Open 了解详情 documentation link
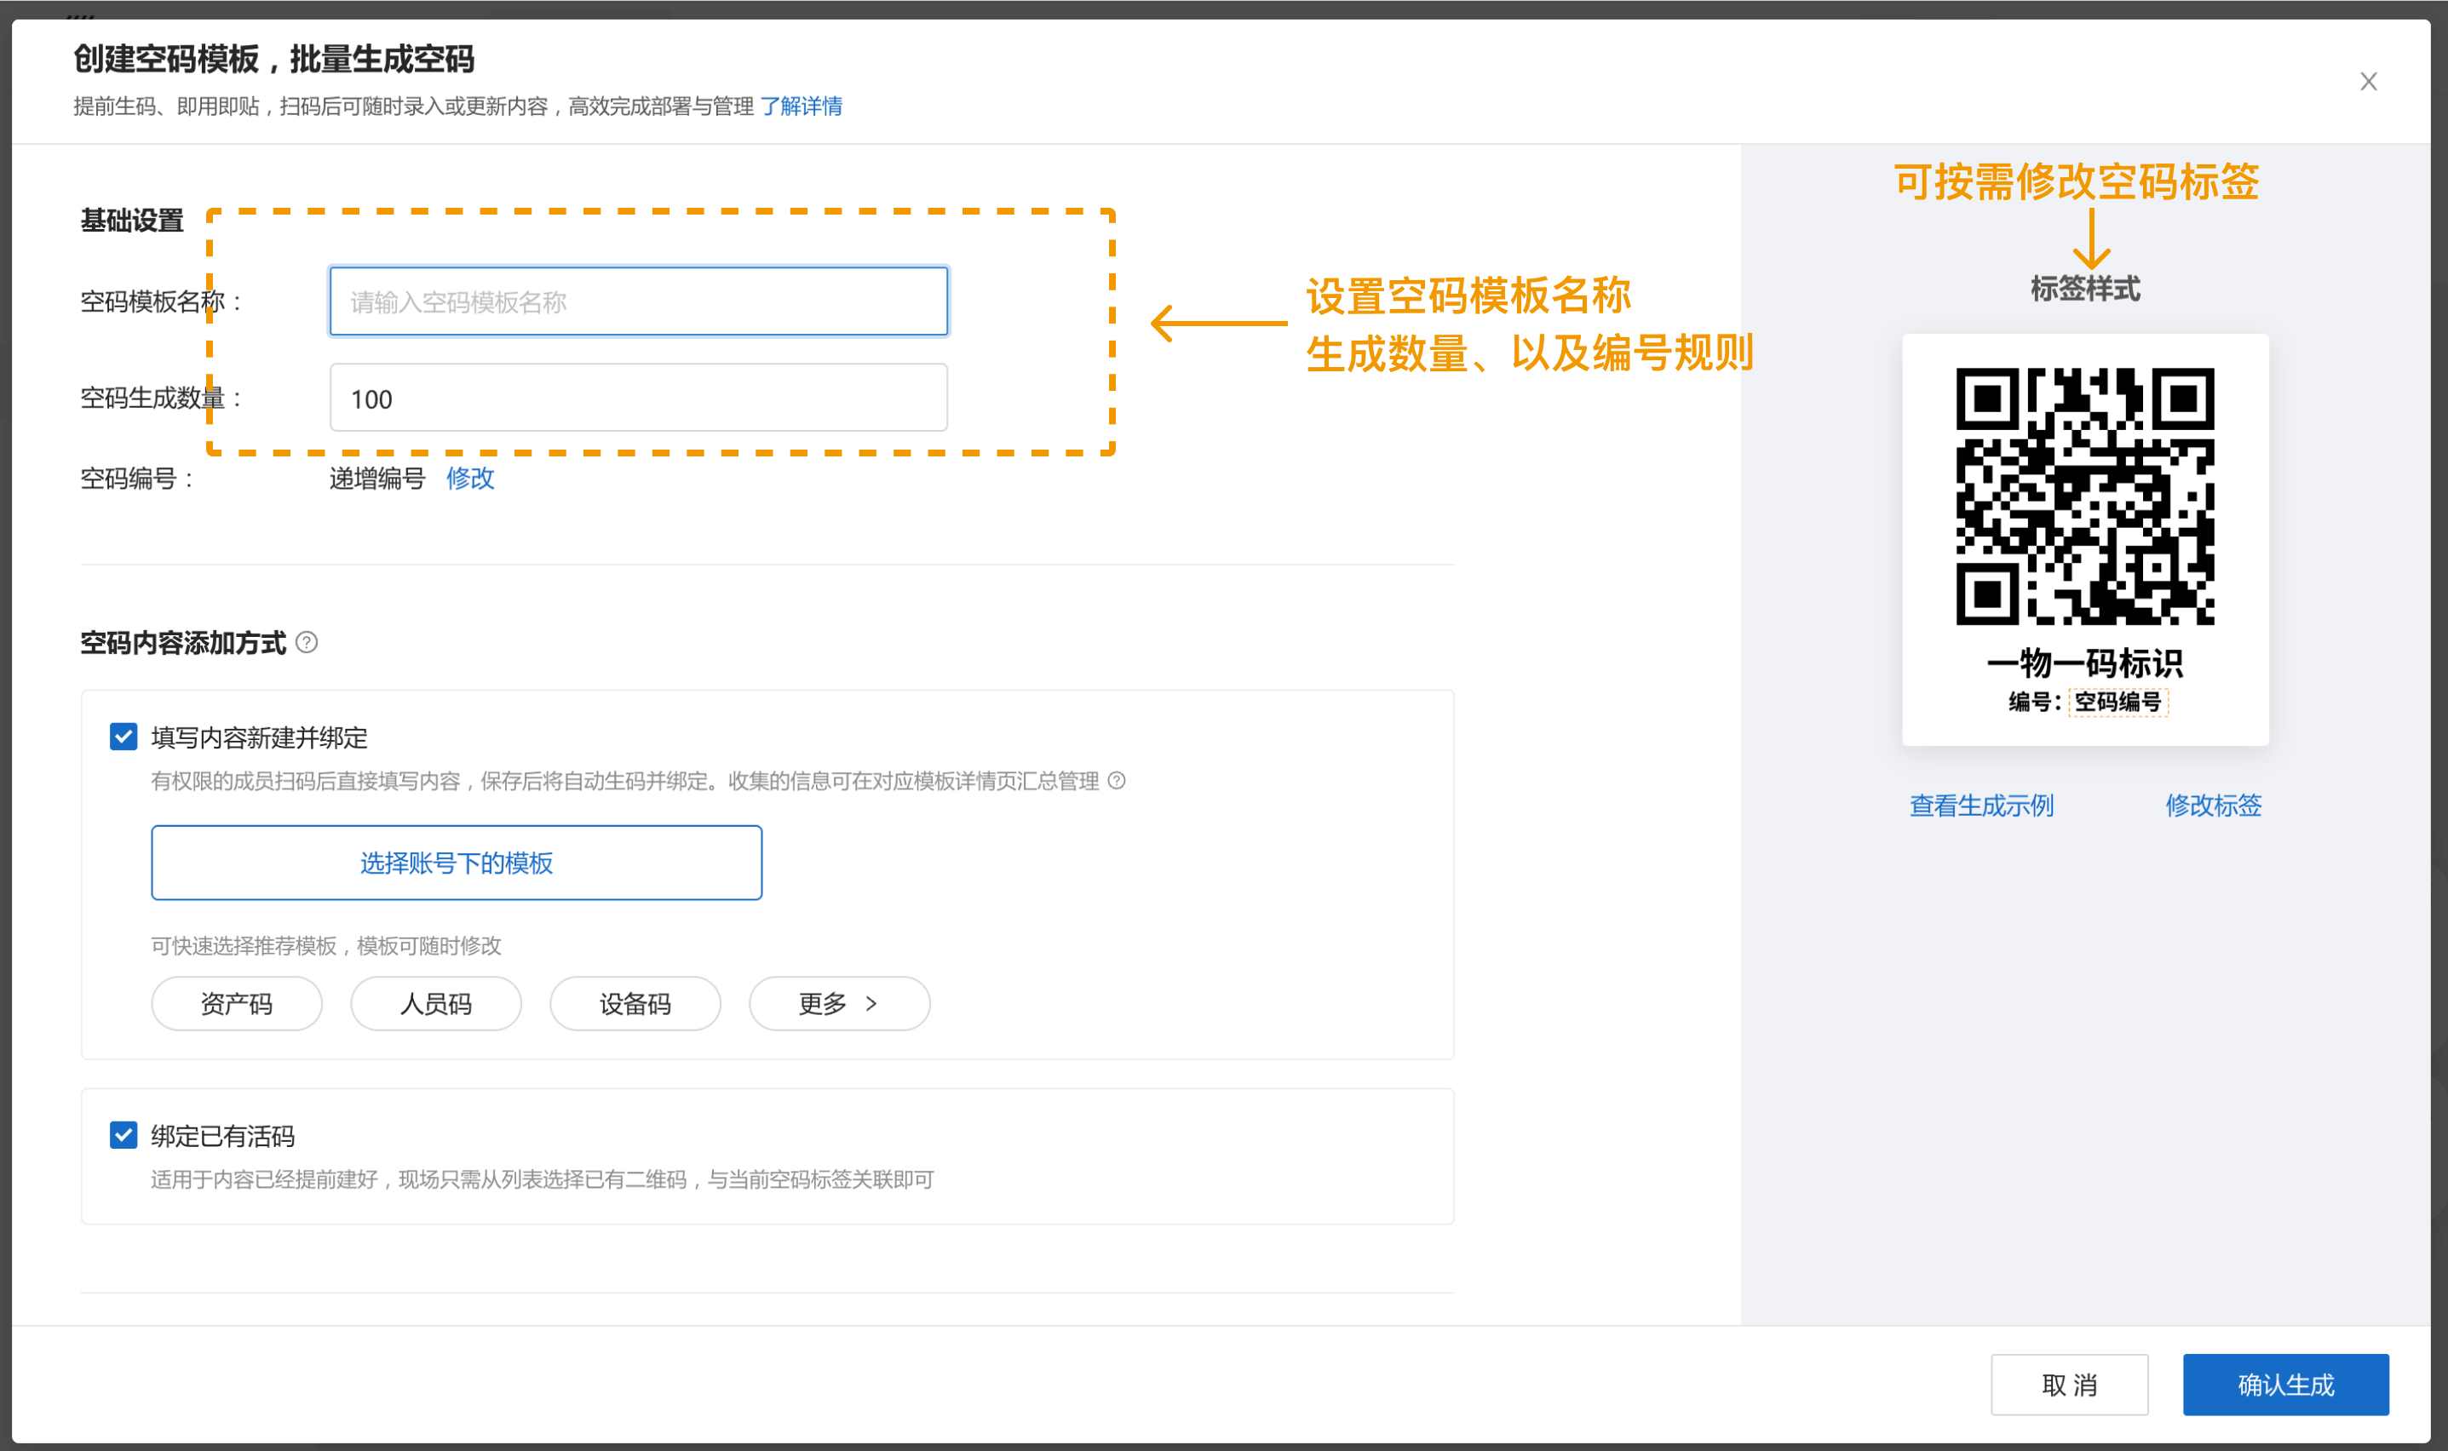This screenshot has height=1451, width=2448. pyautogui.click(x=803, y=106)
